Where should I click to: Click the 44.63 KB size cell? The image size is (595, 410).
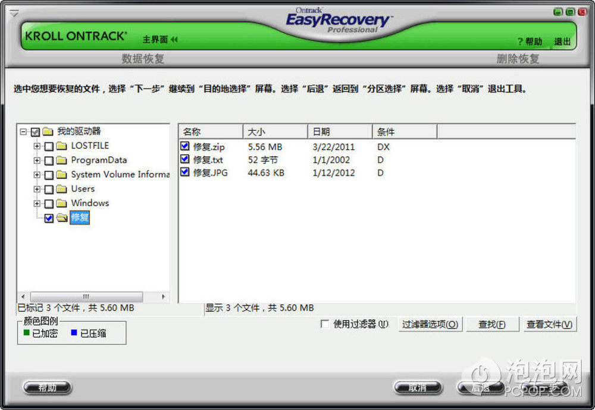(266, 173)
